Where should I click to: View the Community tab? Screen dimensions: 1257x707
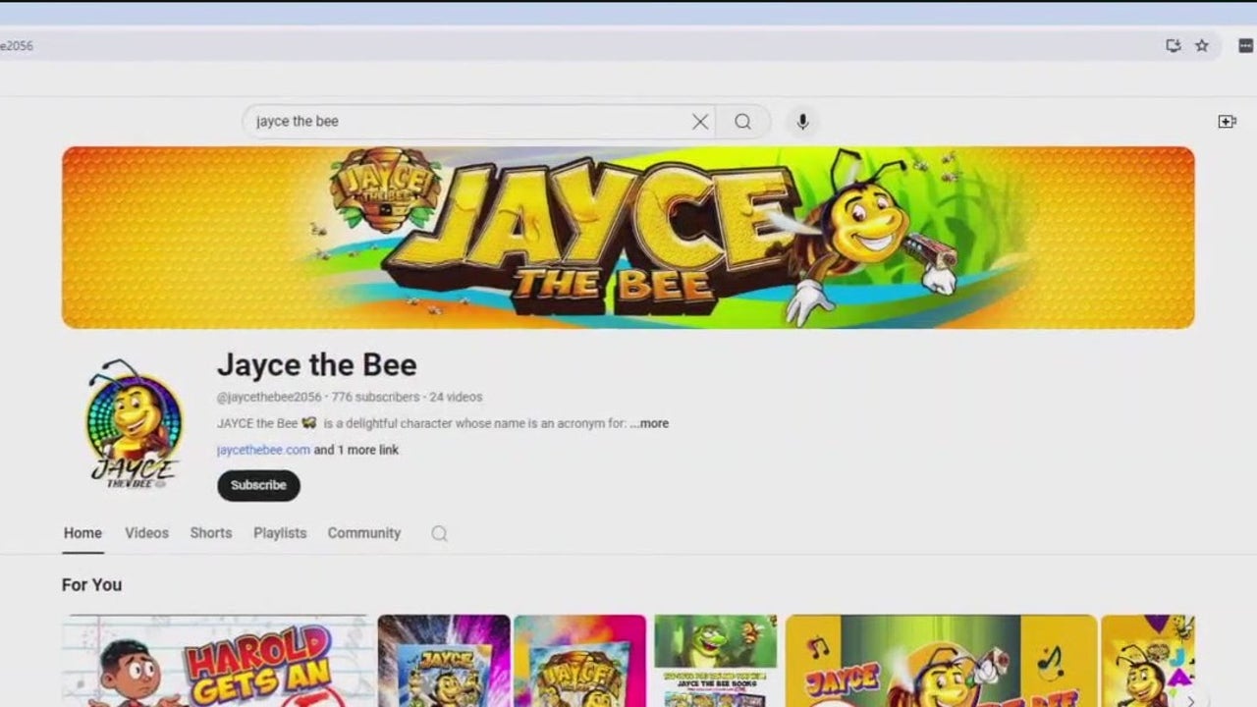pyautogui.click(x=364, y=533)
